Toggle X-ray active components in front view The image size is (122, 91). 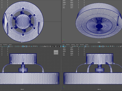tap(46, 47)
